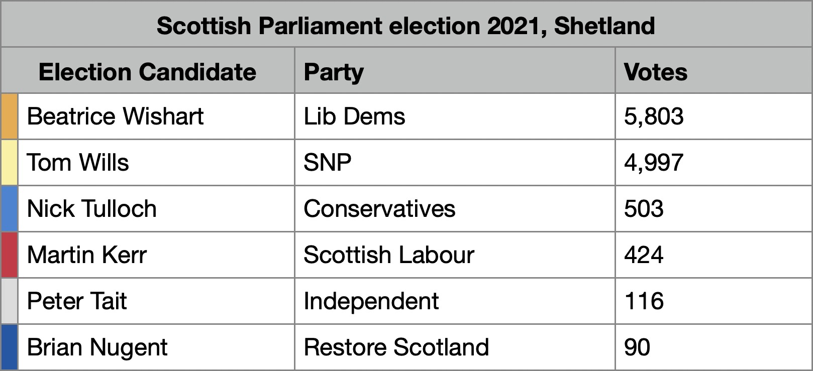Select the Beatrice Wishart cell
The image size is (813, 371).
point(156,116)
